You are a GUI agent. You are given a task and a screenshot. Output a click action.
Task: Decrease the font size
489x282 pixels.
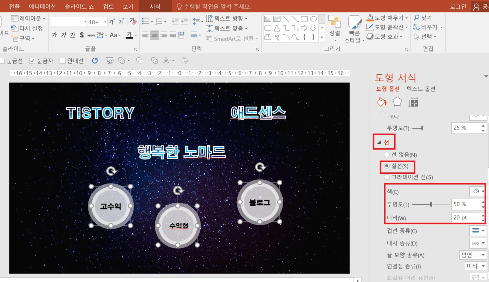point(121,22)
